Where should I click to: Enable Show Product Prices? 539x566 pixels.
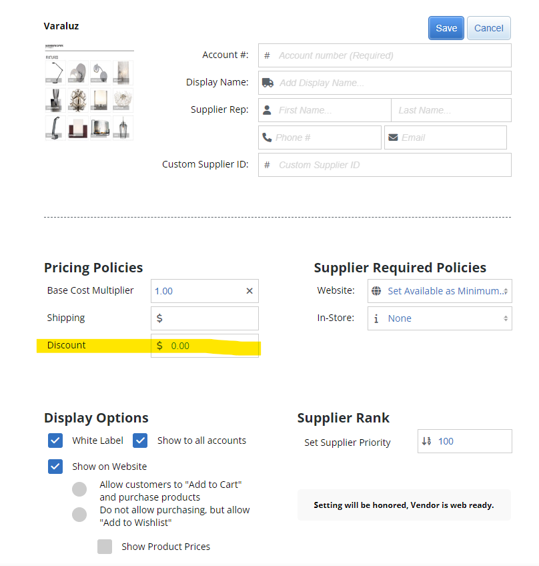(105, 546)
